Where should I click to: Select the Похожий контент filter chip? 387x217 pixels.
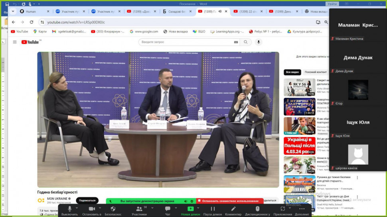pos(316,72)
